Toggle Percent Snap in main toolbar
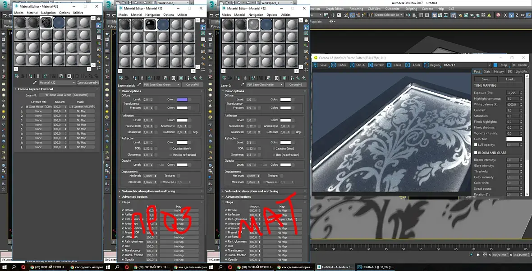532x271 pixels. [x=358, y=15]
